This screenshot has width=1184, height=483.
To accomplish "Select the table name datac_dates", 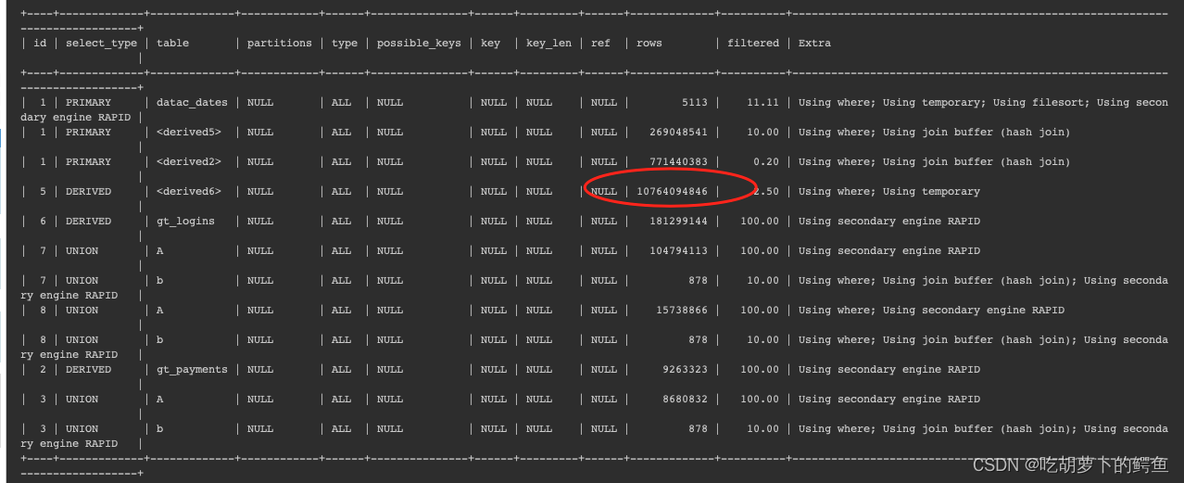I will point(192,103).
